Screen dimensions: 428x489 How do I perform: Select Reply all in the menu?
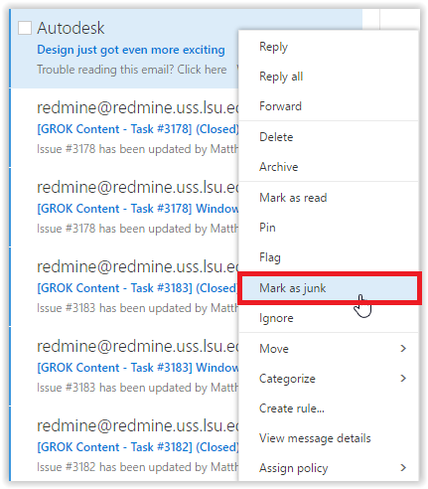tap(281, 77)
